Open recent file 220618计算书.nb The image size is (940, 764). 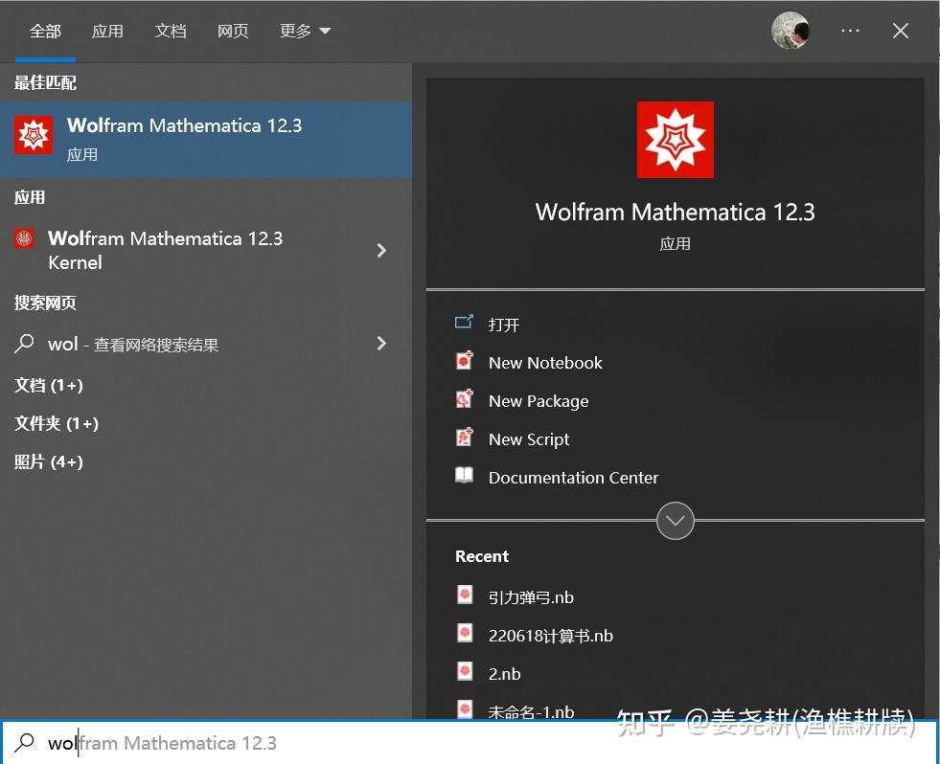(550, 636)
